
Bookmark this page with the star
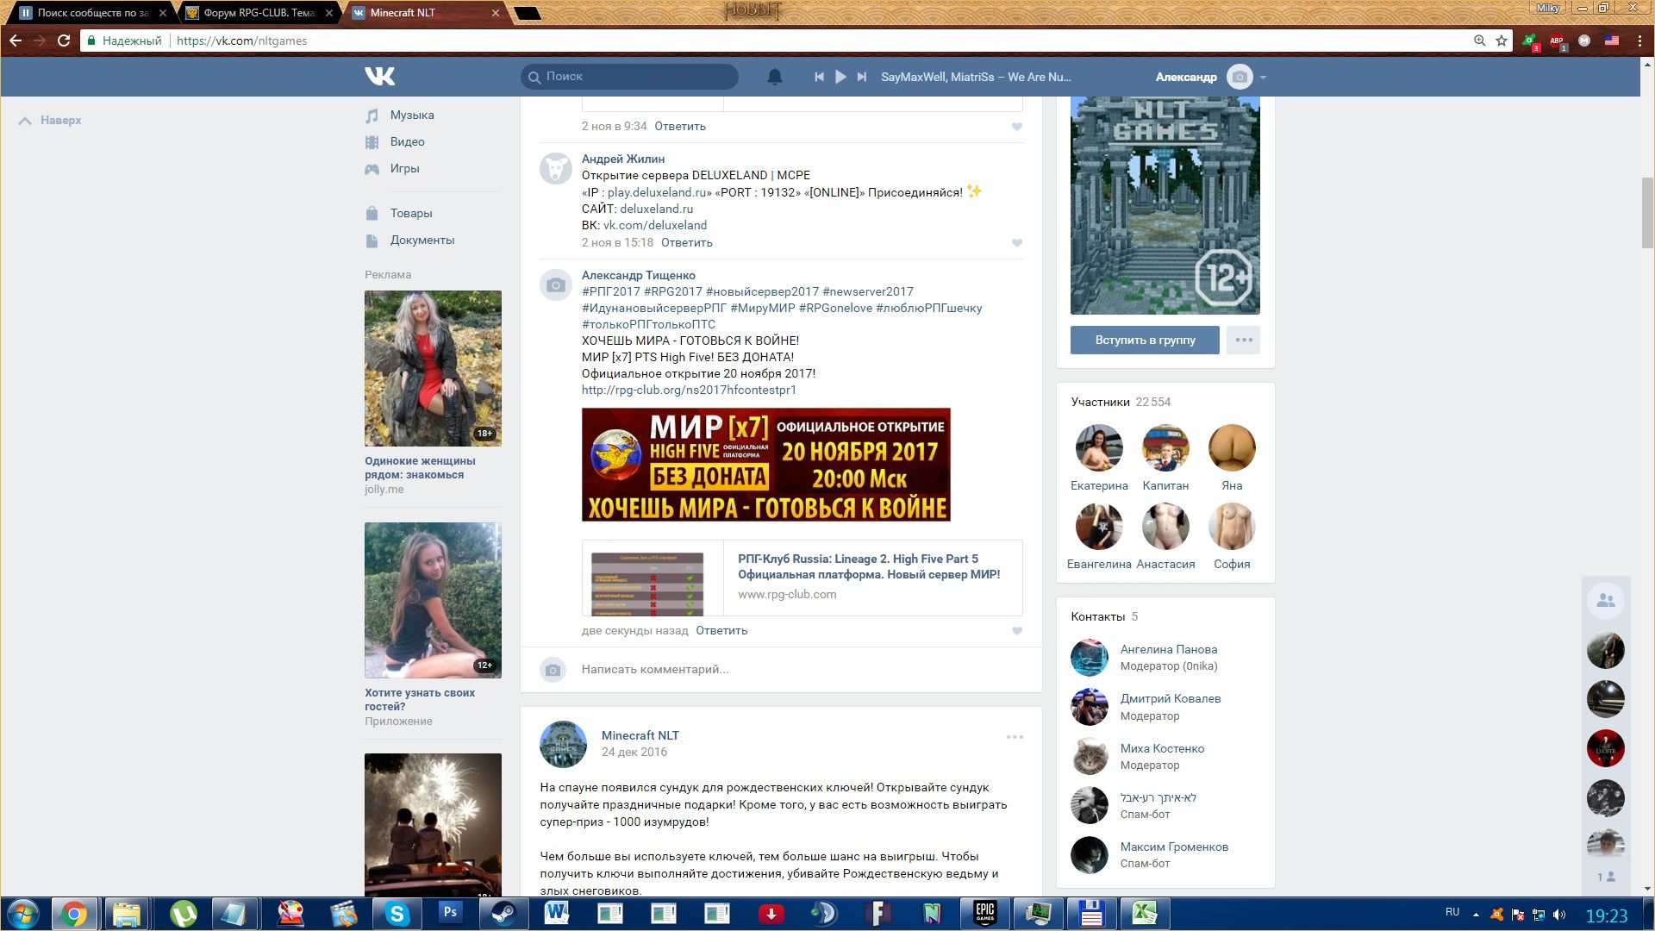(1502, 41)
